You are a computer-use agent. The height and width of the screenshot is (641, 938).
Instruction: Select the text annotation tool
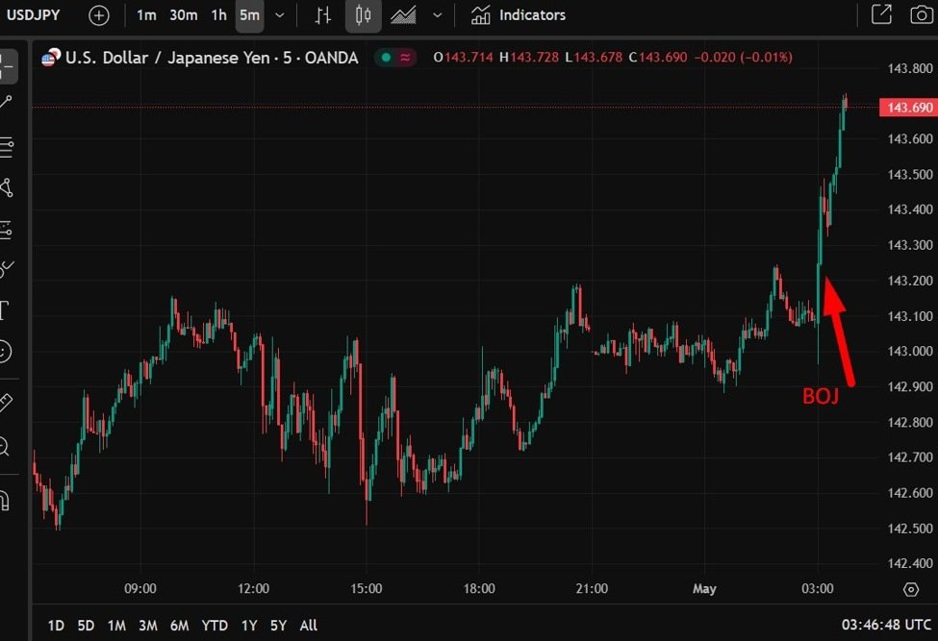point(5,309)
